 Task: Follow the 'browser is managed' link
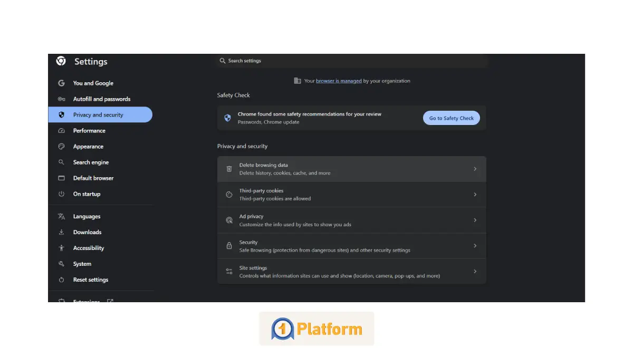(x=339, y=81)
